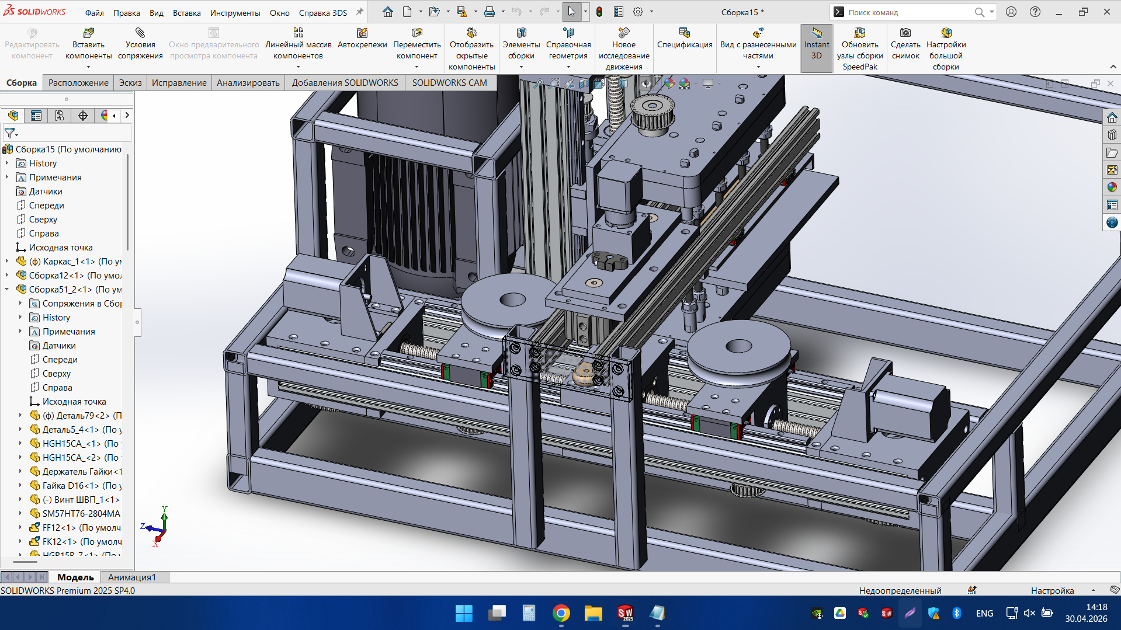Activate the Select cursor tool
Viewport: 1121px width, 630px height.
point(571,12)
